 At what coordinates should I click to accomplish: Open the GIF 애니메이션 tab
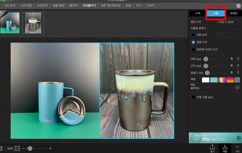(111, 6)
